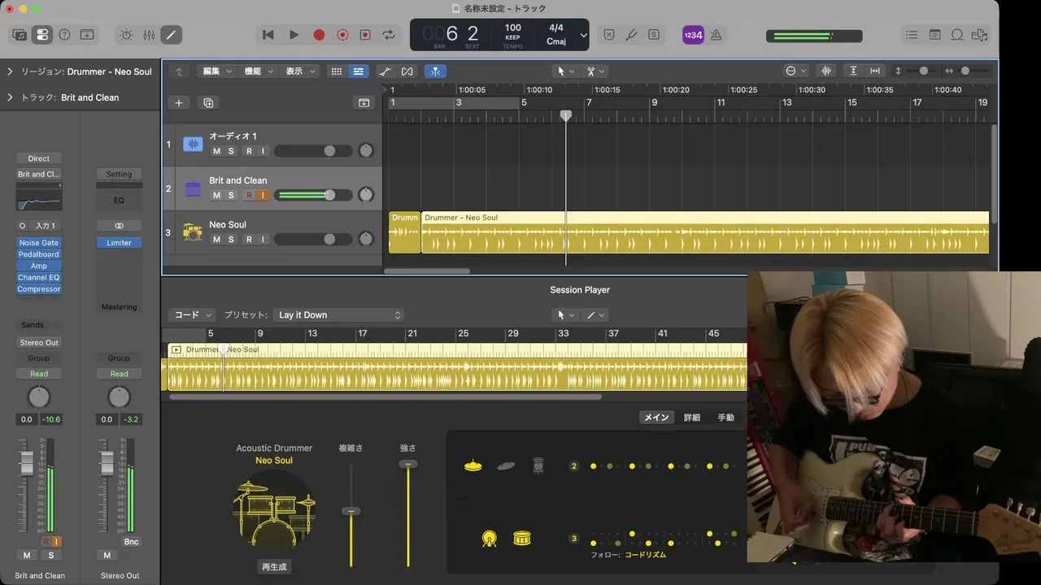
Task: Open the Library browser icon
Action: pyautogui.click(x=20, y=35)
